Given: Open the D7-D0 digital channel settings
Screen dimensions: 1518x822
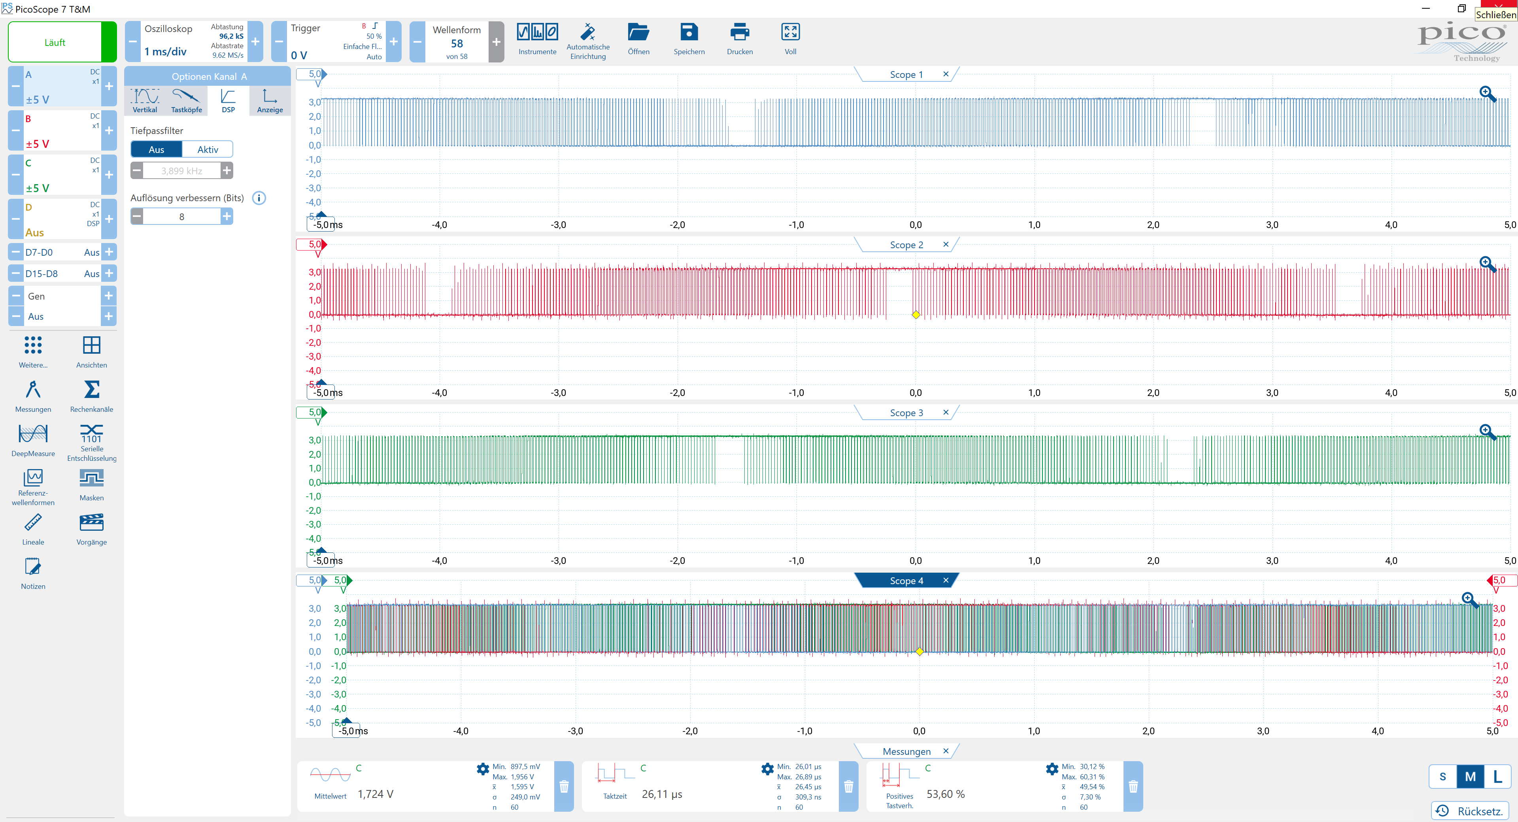Looking at the screenshot, I should tap(62, 252).
